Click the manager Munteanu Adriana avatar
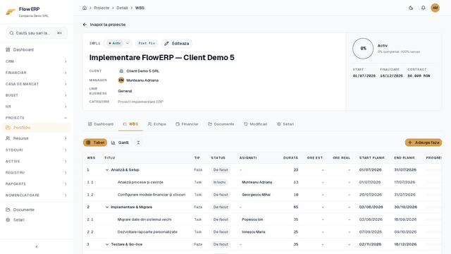451x254 pixels. point(121,80)
